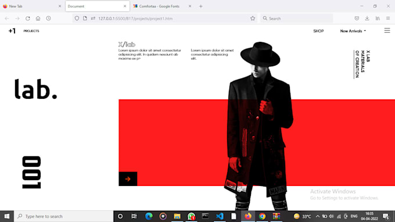This screenshot has height=222, width=395.
Task: Reload the current page
Action: click(x=28, y=19)
